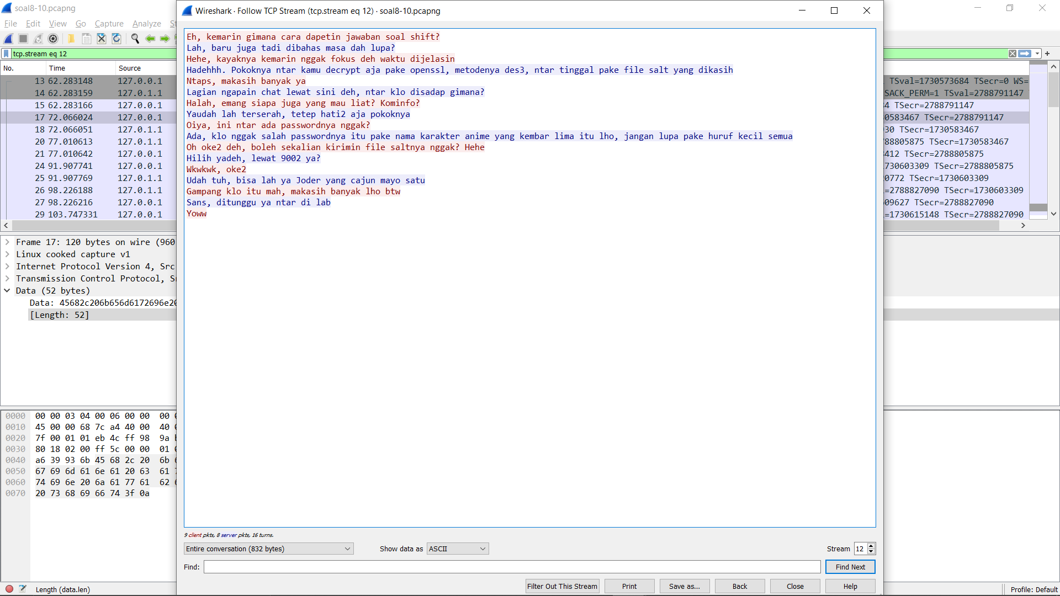Open the Analyze menu

pos(146,24)
